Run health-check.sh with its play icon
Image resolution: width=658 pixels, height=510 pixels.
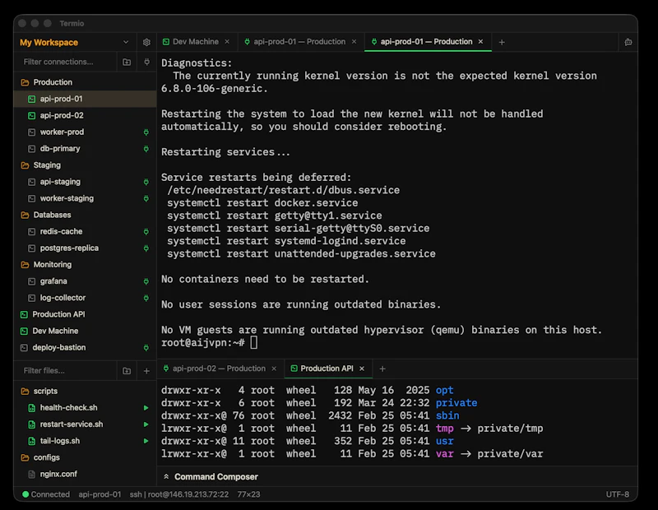[146, 407]
